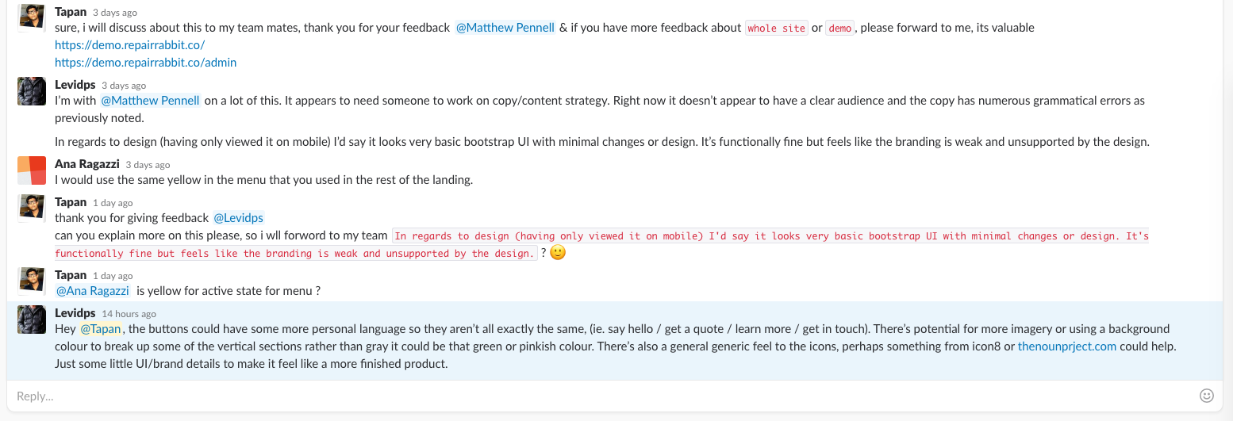
Task: Click the slightly smiling emoji in Tapan's message
Action: point(558,254)
